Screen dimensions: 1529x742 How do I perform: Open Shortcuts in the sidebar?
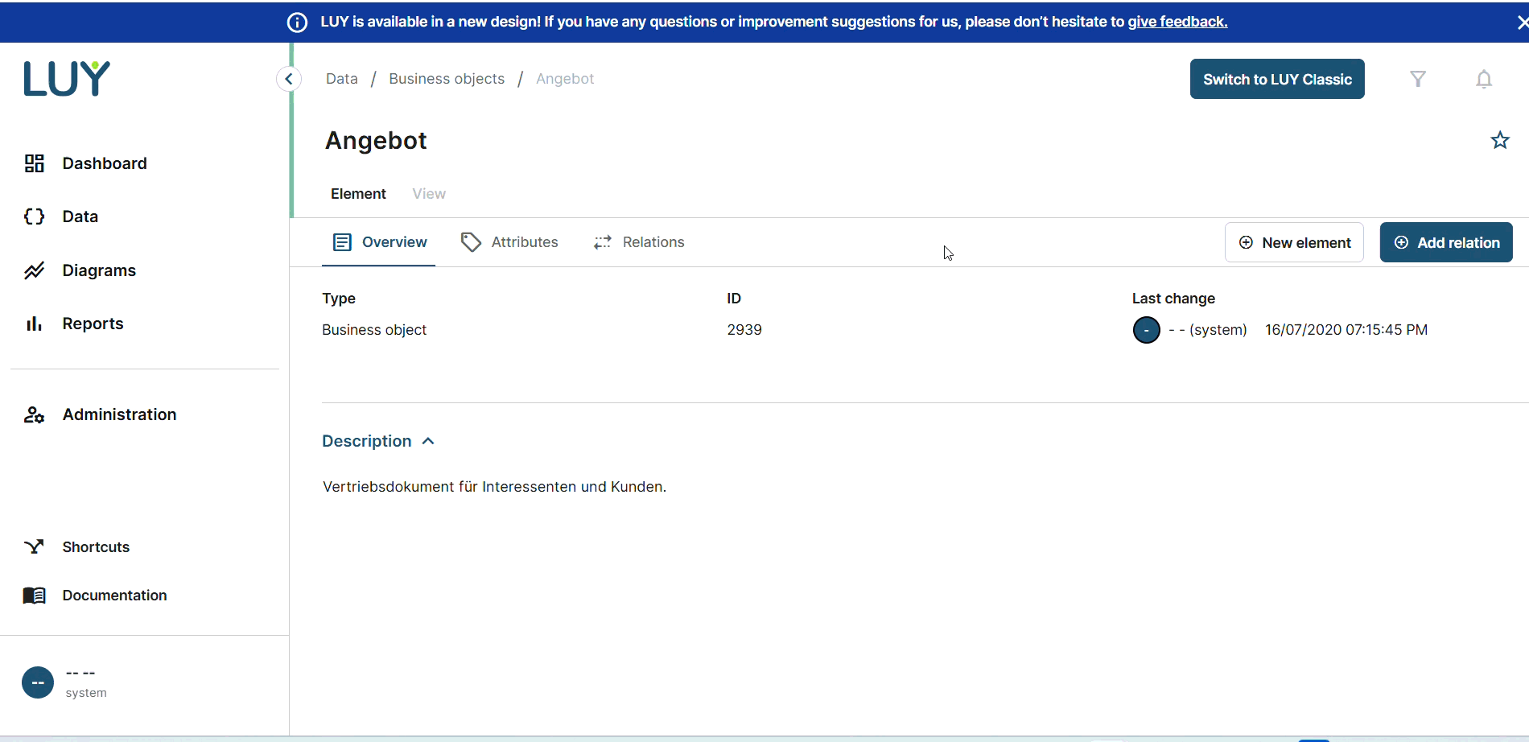pos(95,547)
